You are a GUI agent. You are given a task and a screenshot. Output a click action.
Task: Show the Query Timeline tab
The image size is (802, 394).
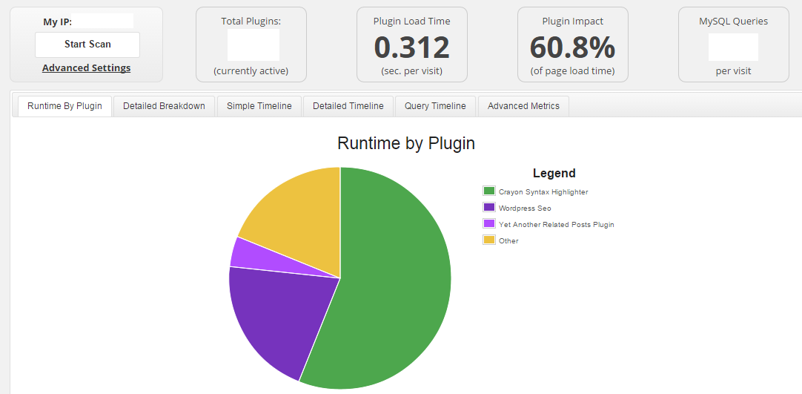[435, 106]
